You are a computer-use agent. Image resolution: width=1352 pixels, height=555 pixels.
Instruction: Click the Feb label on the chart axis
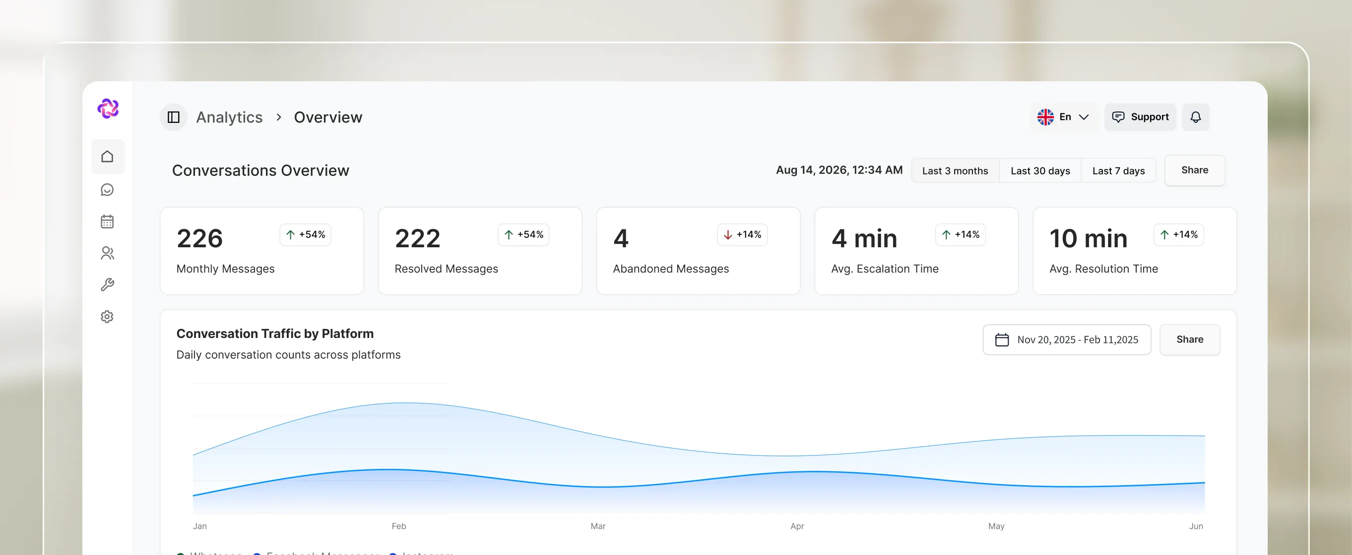click(x=399, y=526)
